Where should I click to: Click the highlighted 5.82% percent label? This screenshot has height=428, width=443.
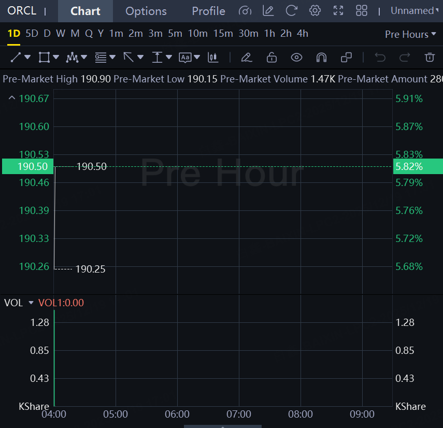(x=418, y=166)
